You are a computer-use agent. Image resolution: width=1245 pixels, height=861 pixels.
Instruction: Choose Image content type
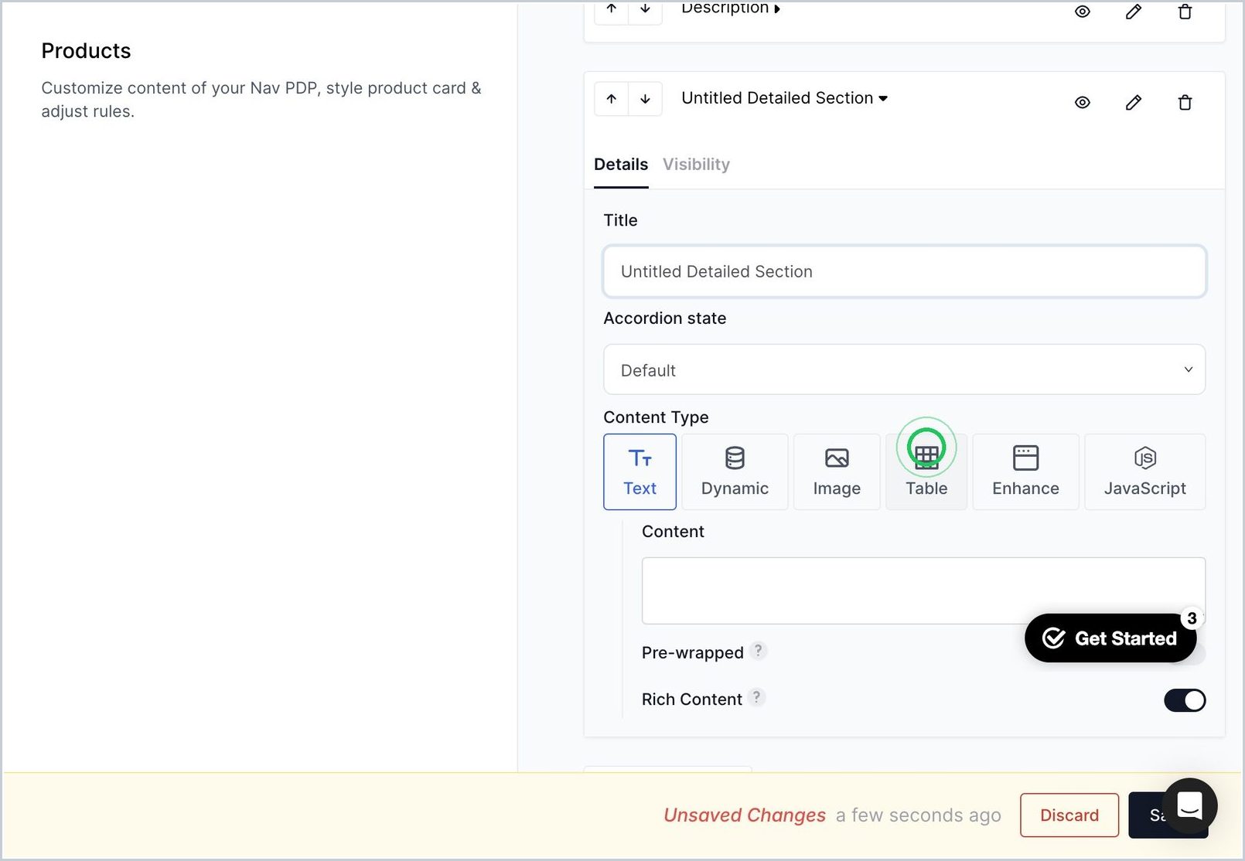tap(837, 471)
